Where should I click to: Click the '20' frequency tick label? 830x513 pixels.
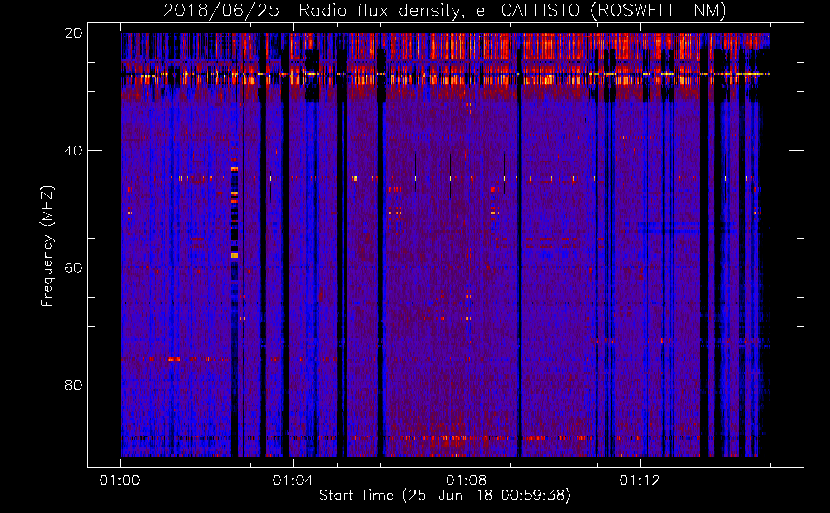(73, 33)
